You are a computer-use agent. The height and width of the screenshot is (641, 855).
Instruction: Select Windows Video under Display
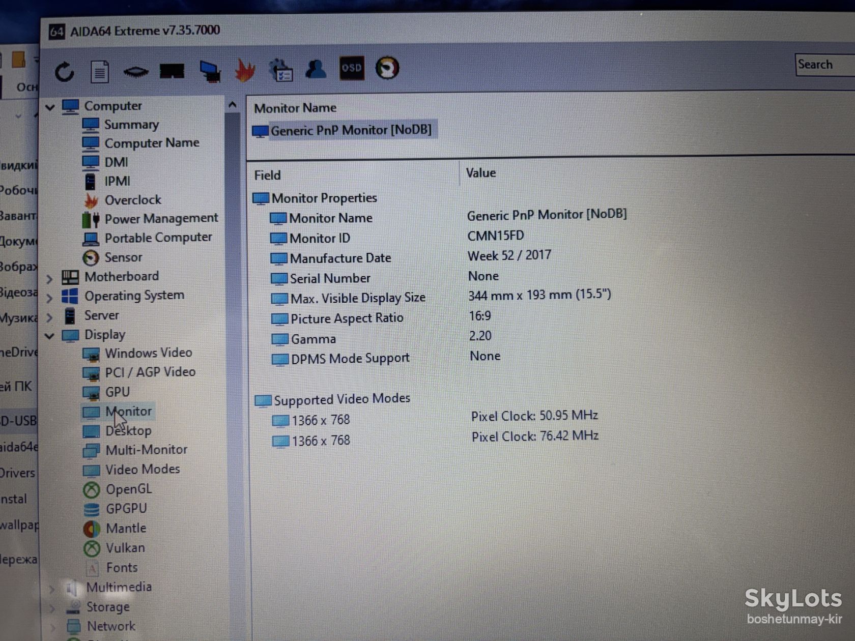(x=137, y=353)
